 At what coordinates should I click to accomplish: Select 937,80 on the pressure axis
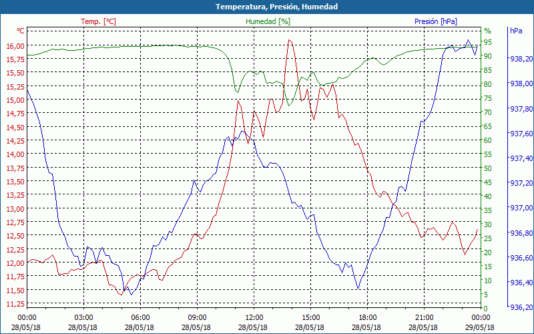tap(521, 109)
